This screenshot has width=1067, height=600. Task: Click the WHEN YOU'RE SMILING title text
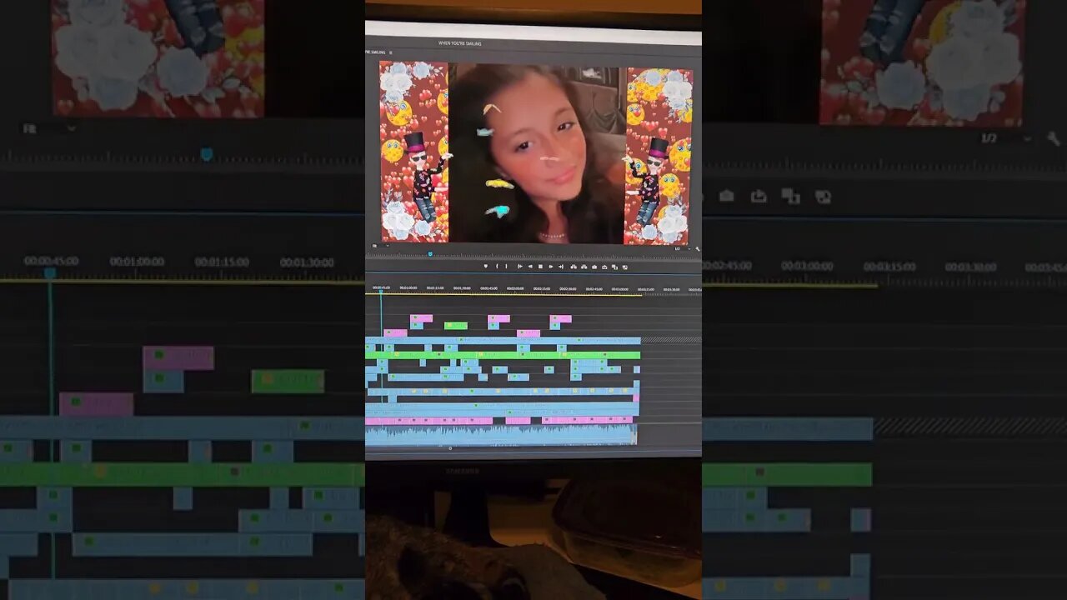point(459,43)
